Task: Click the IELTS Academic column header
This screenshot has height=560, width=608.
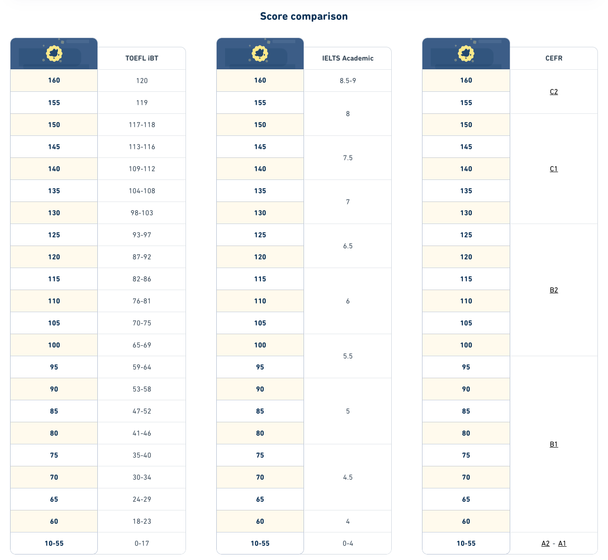Action: coord(348,58)
